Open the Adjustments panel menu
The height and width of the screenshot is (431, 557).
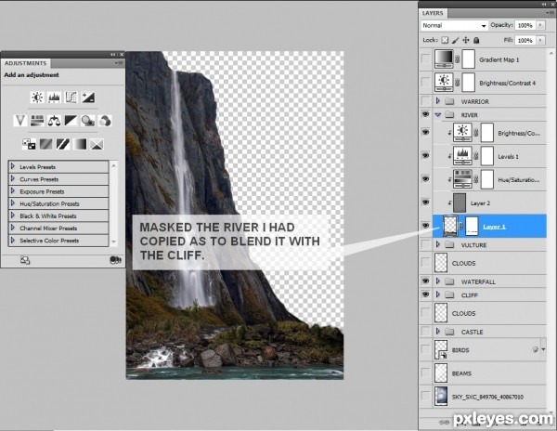[119, 63]
